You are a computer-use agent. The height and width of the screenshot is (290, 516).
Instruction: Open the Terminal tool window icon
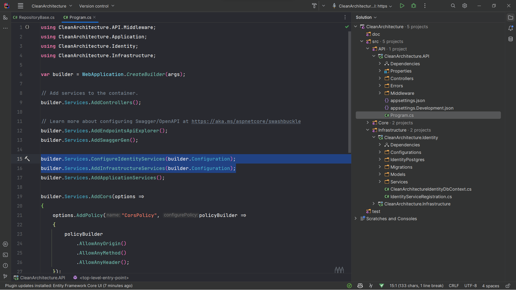[x=5, y=255]
